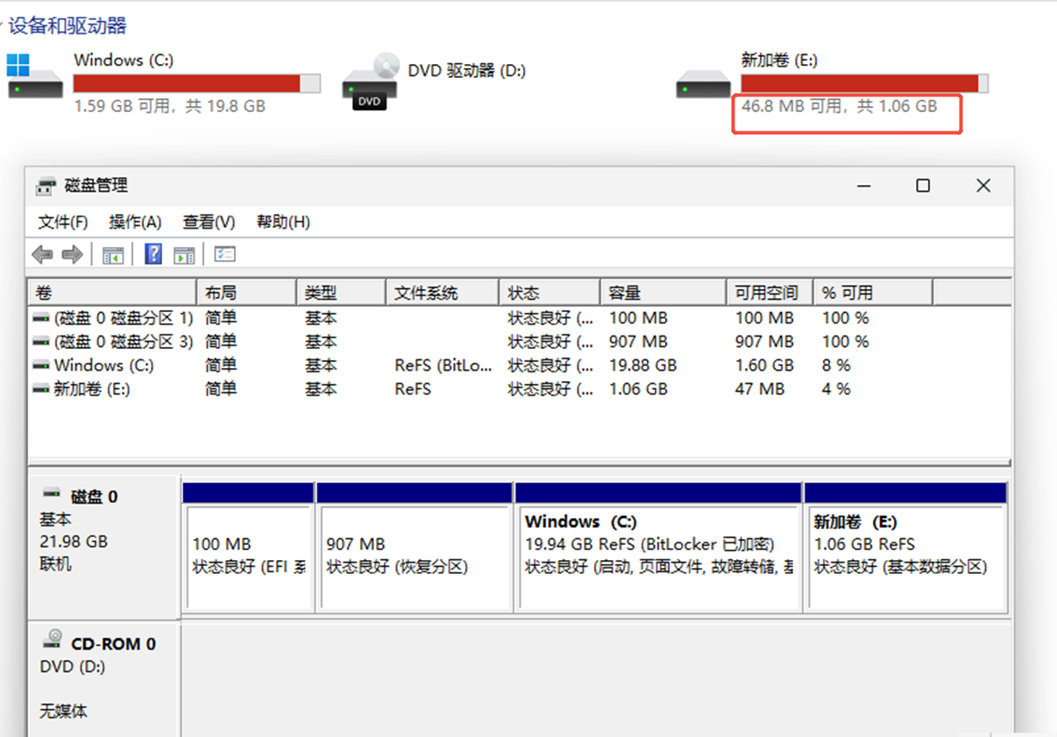Image resolution: width=1057 pixels, height=737 pixels.
Task: Sort by the 布局 column header
Action: [246, 293]
